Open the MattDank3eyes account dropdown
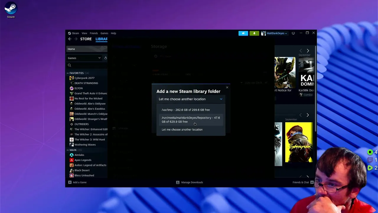 click(276, 33)
